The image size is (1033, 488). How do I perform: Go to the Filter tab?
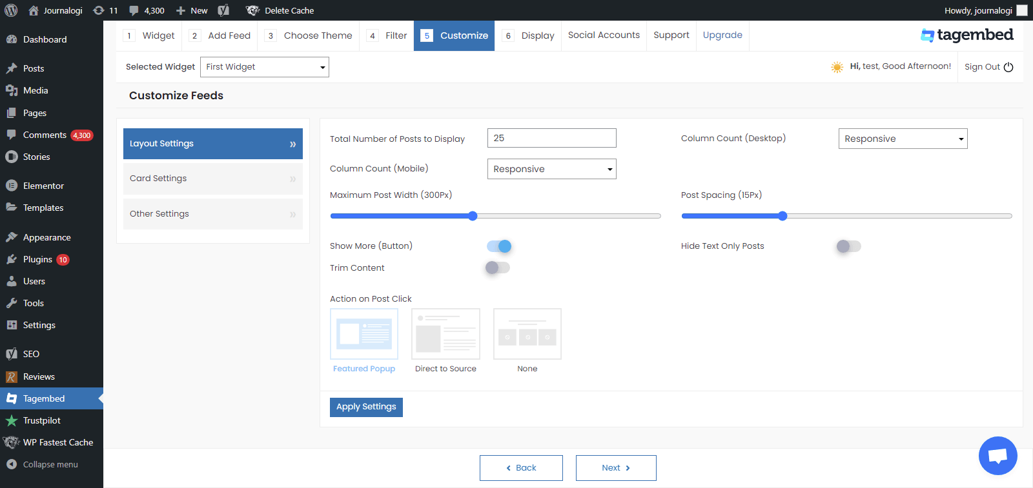click(387, 35)
